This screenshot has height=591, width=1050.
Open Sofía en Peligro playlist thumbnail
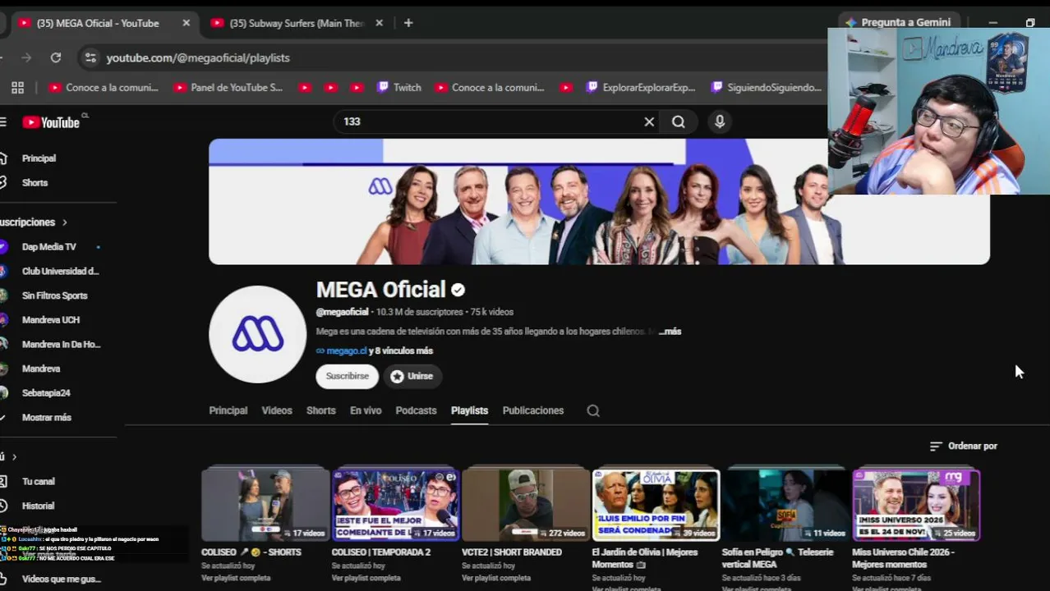pos(785,504)
